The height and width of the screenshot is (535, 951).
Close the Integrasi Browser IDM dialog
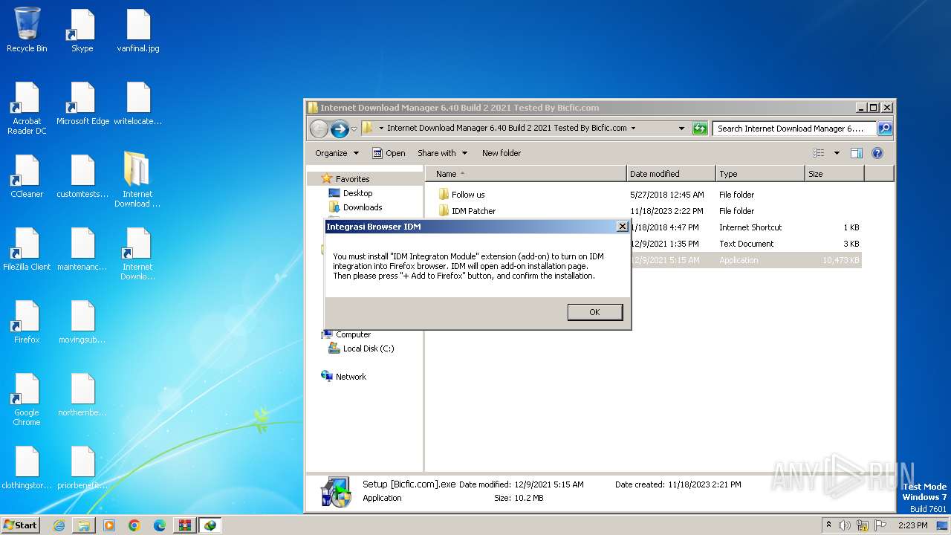pos(623,227)
